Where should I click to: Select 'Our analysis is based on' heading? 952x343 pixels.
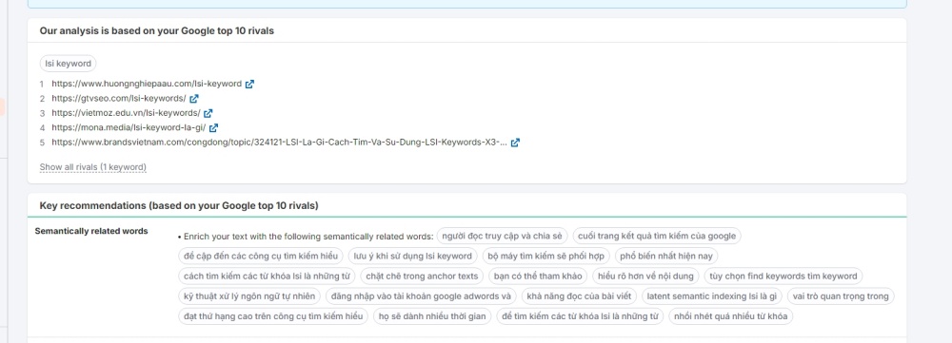(x=157, y=31)
